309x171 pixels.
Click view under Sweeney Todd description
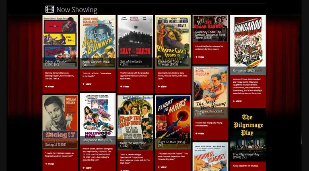point(200,57)
